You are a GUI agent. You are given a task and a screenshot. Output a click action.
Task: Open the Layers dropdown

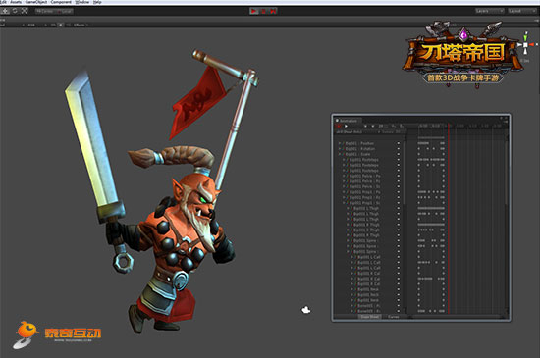[x=489, y=11]
